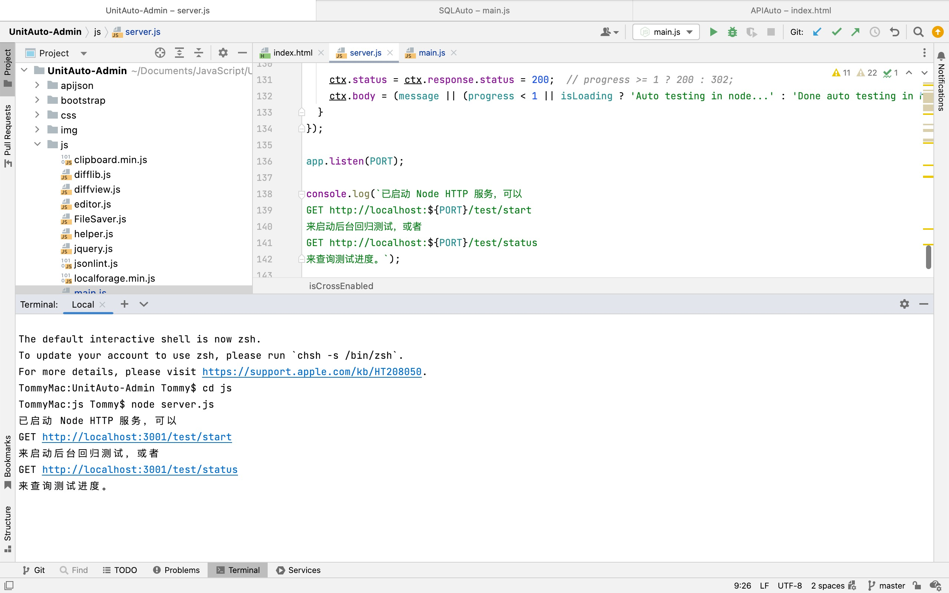Change LF line separator

tap(764, 586)
